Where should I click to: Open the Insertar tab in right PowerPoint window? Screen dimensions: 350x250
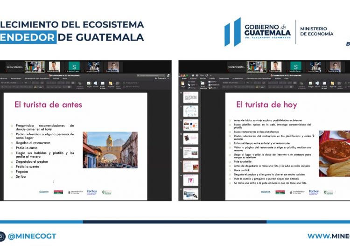click(x=192, y=79)
